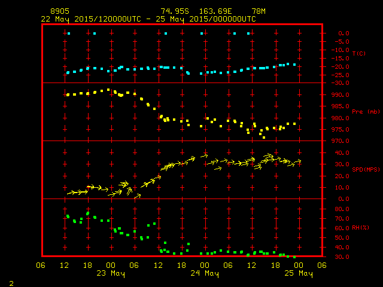Click the 980.0 pressure tick label
This screenshot has width=383, height=287.
coord(341,118)
